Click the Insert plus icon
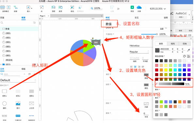196x123 pixels. [x=28, y=8]
